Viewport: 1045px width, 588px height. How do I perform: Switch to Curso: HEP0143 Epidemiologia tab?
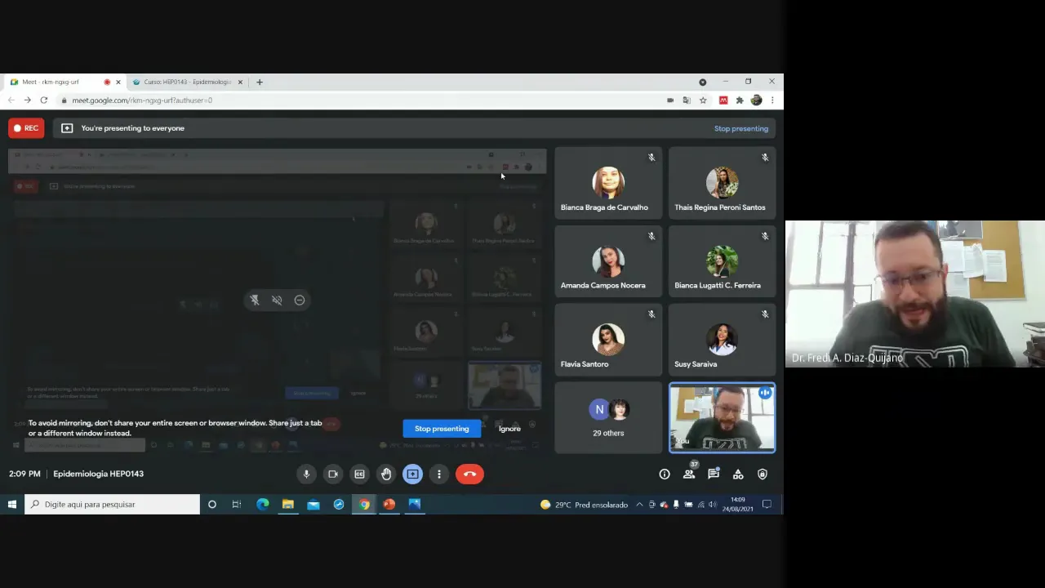coord(186,82)
